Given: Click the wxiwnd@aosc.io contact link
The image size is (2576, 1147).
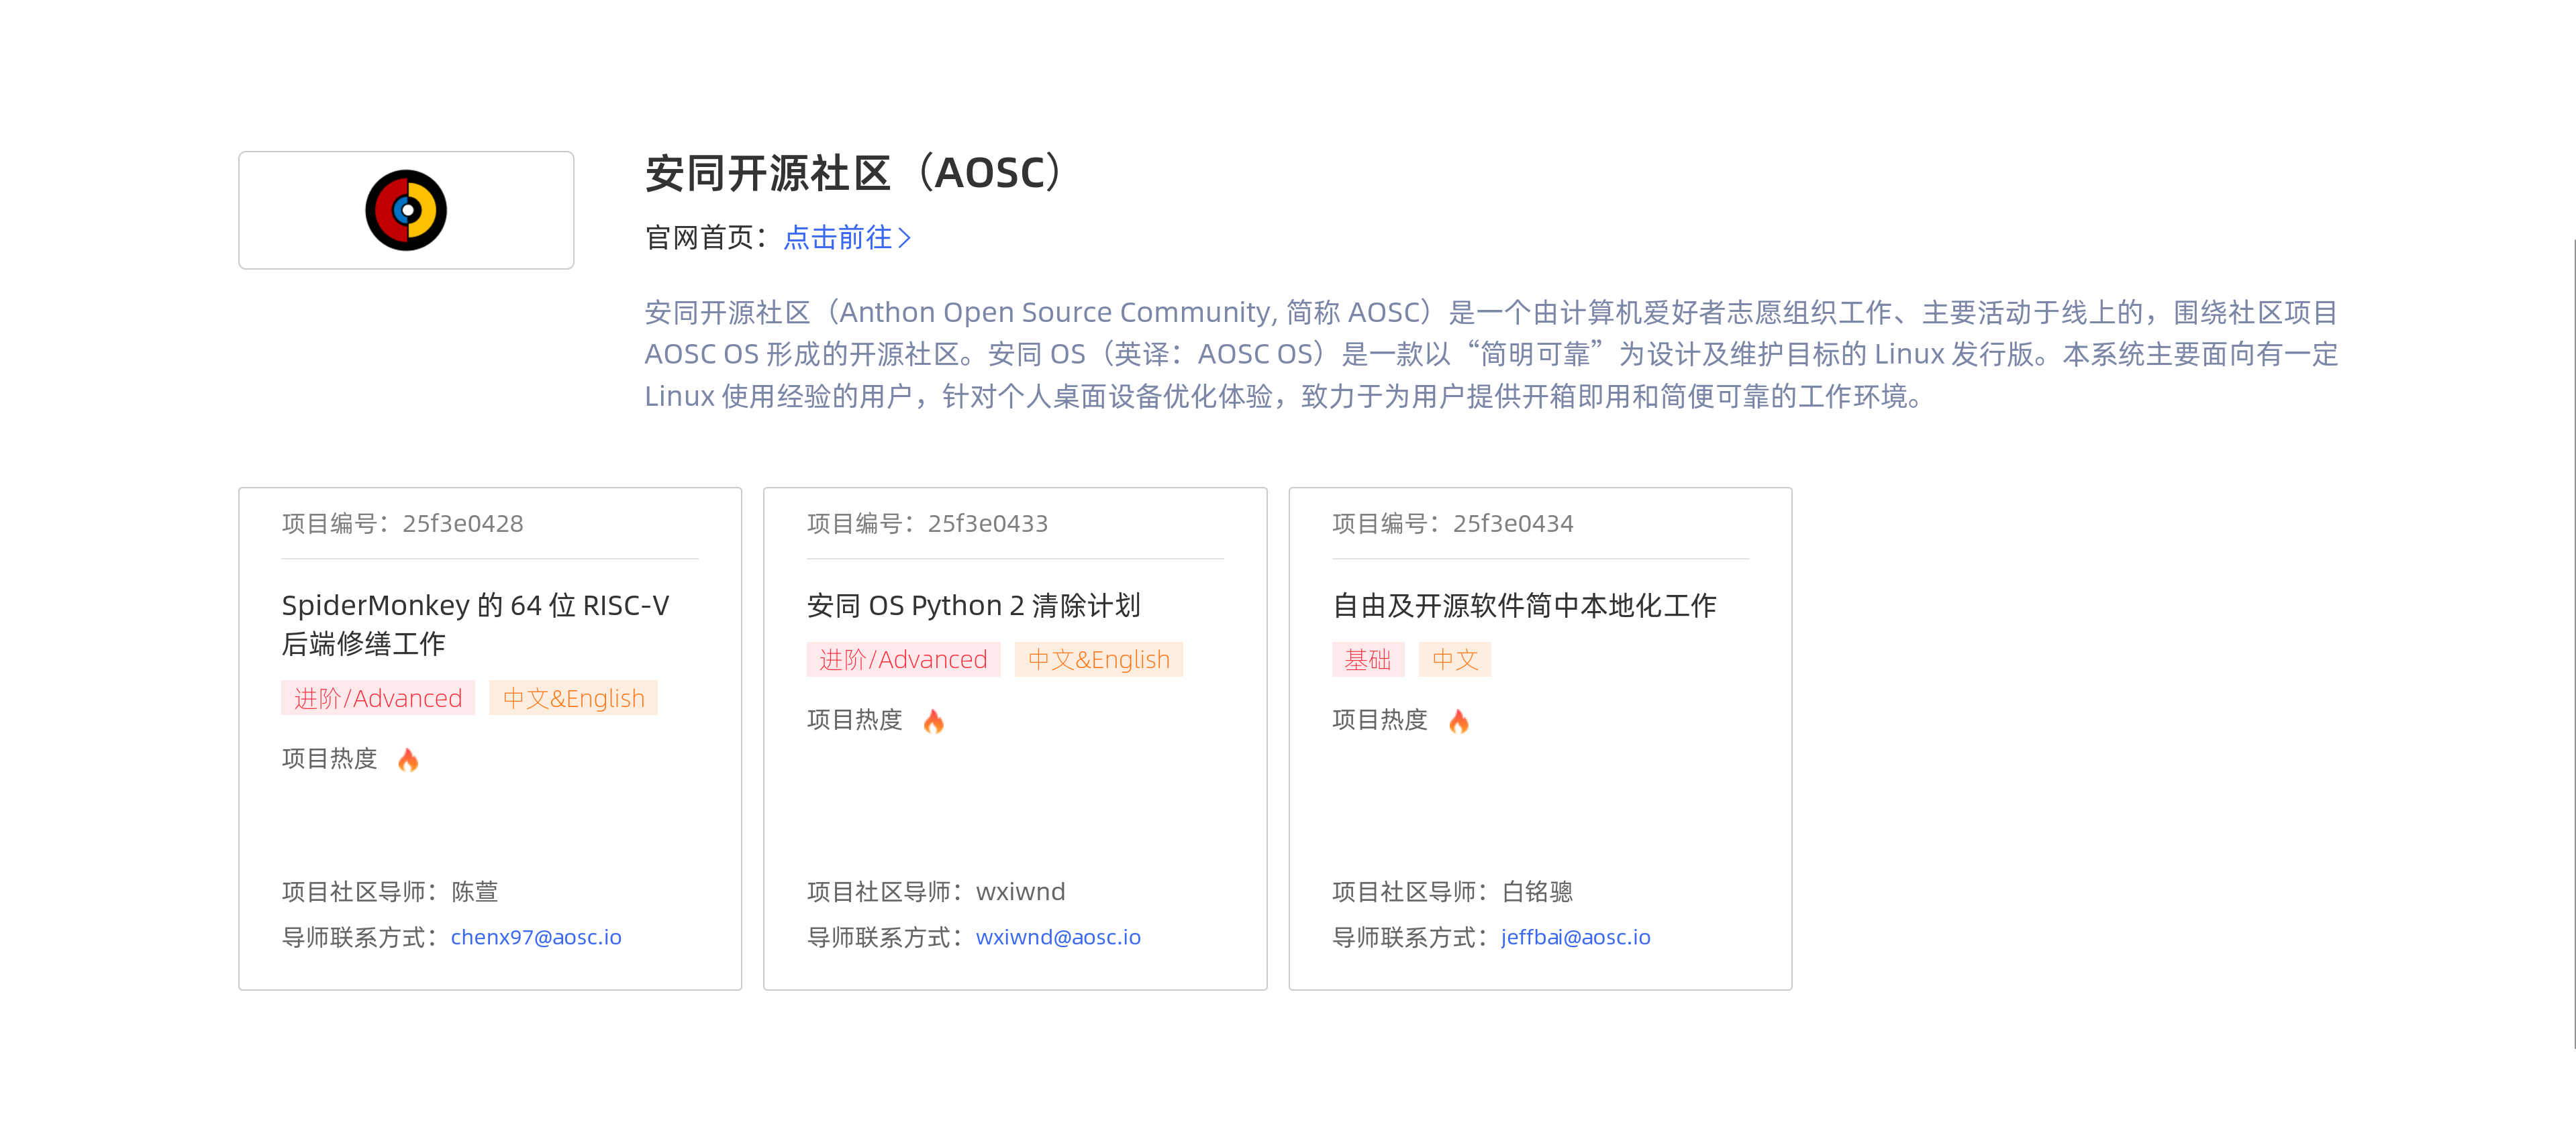Looking at the screenshot, I should coord(1058,937).
